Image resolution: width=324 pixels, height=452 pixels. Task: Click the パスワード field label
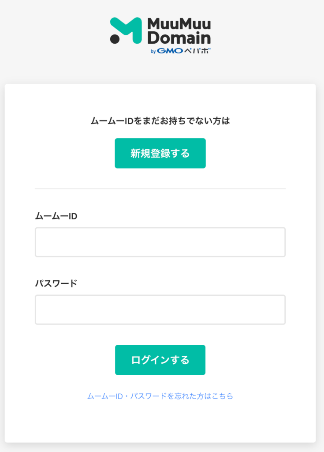(x=56, y=283)
